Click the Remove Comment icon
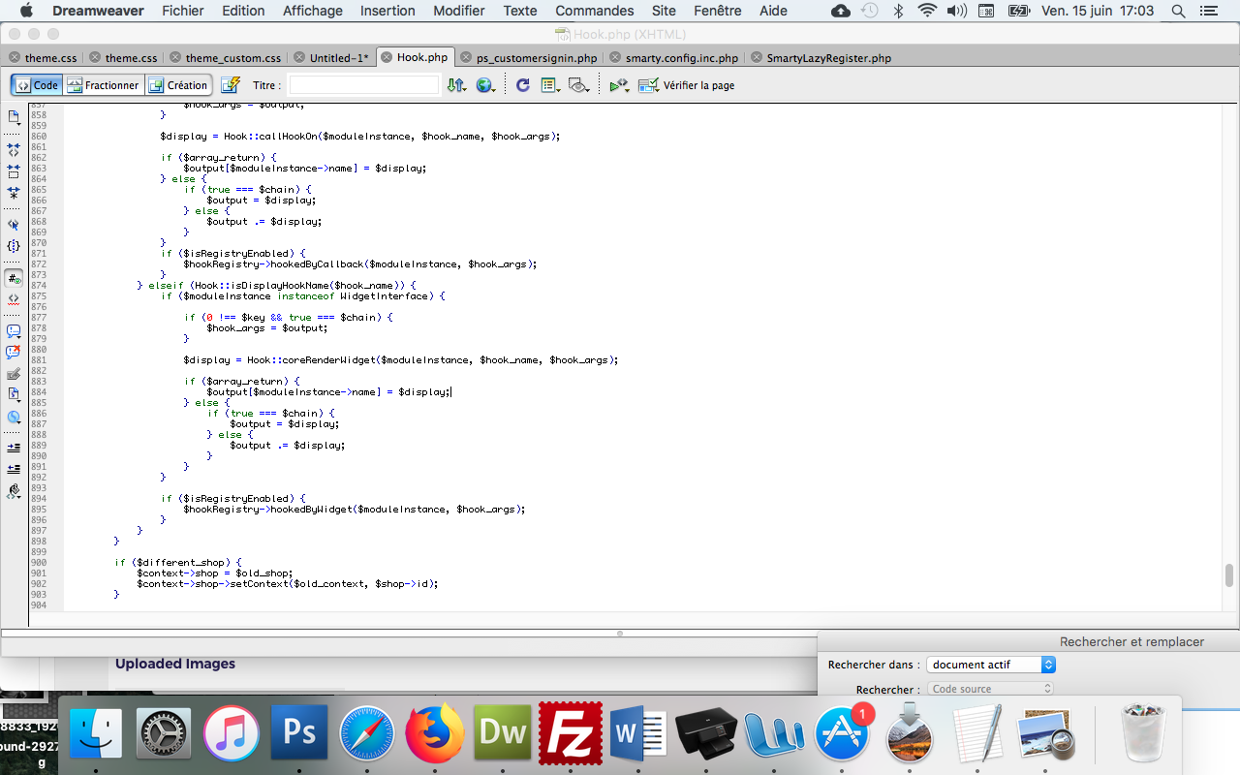1240x775 pixels. click(14, 353)
